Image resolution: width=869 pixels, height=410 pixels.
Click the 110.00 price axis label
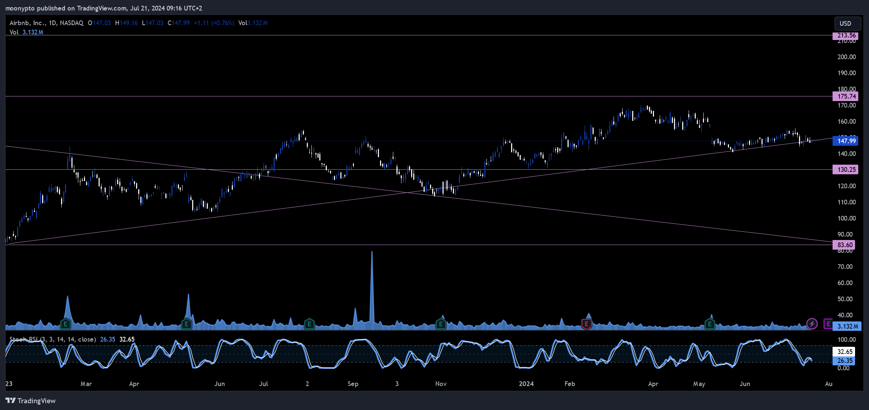click(846, 202)
